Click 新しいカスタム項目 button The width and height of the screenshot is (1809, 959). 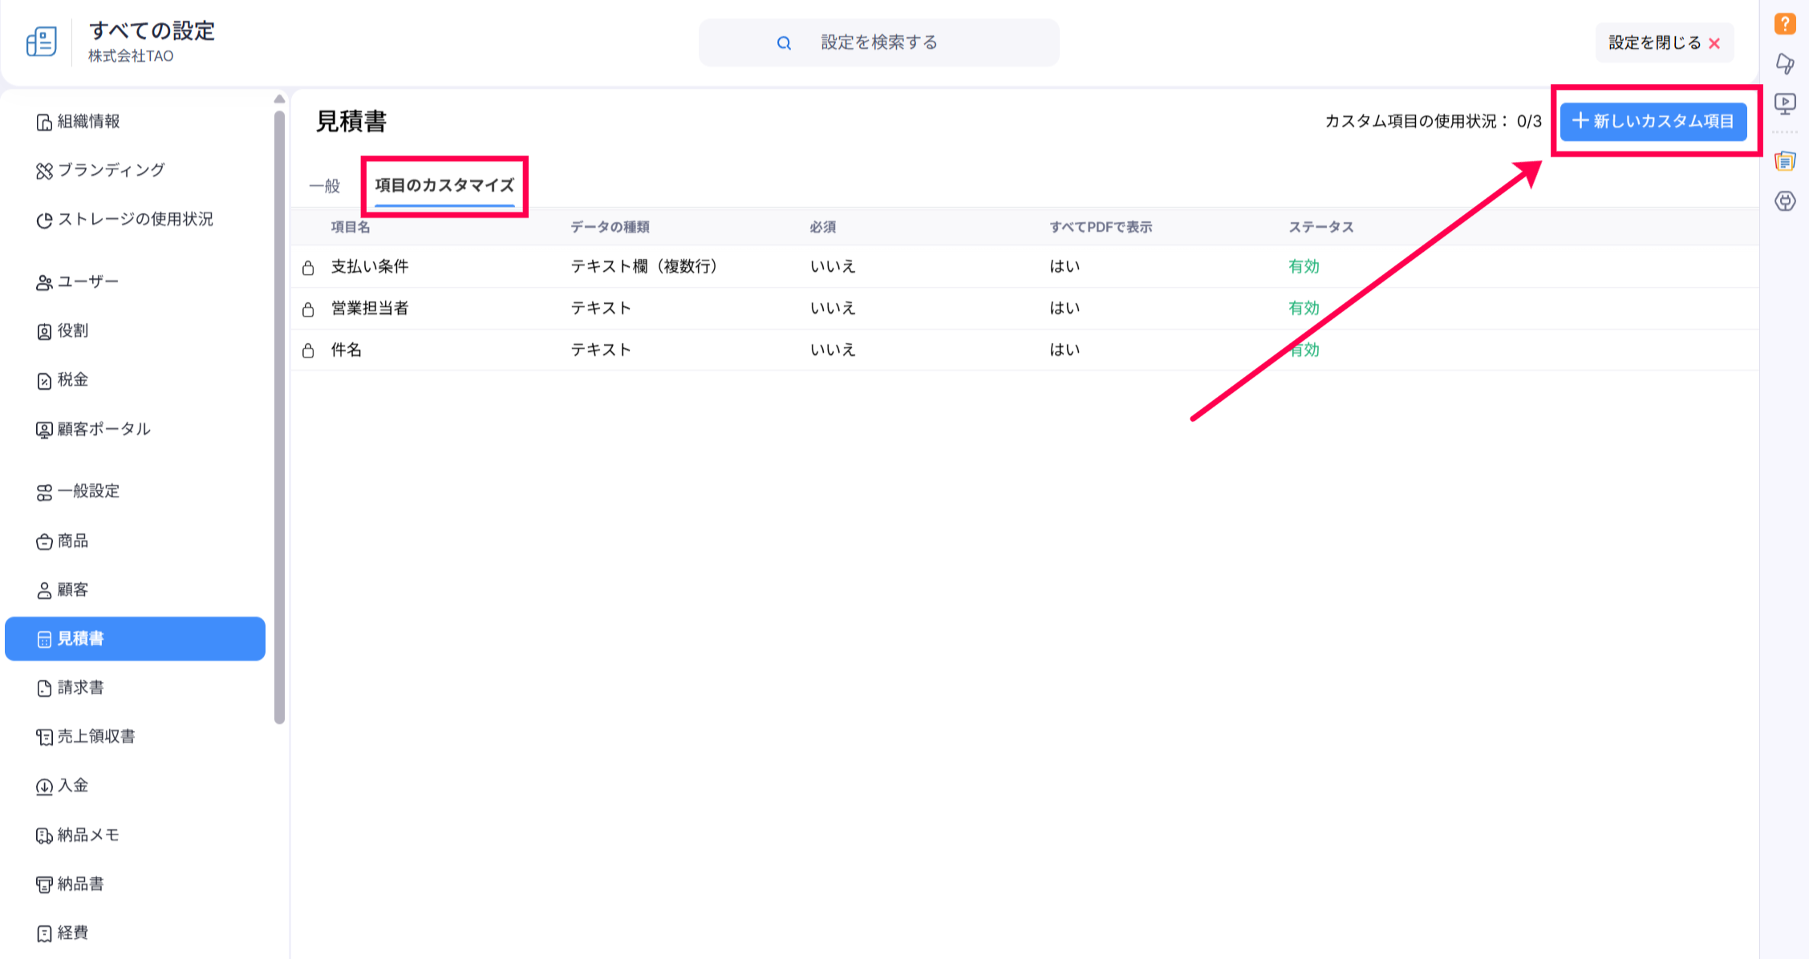tap(1653, 121)
